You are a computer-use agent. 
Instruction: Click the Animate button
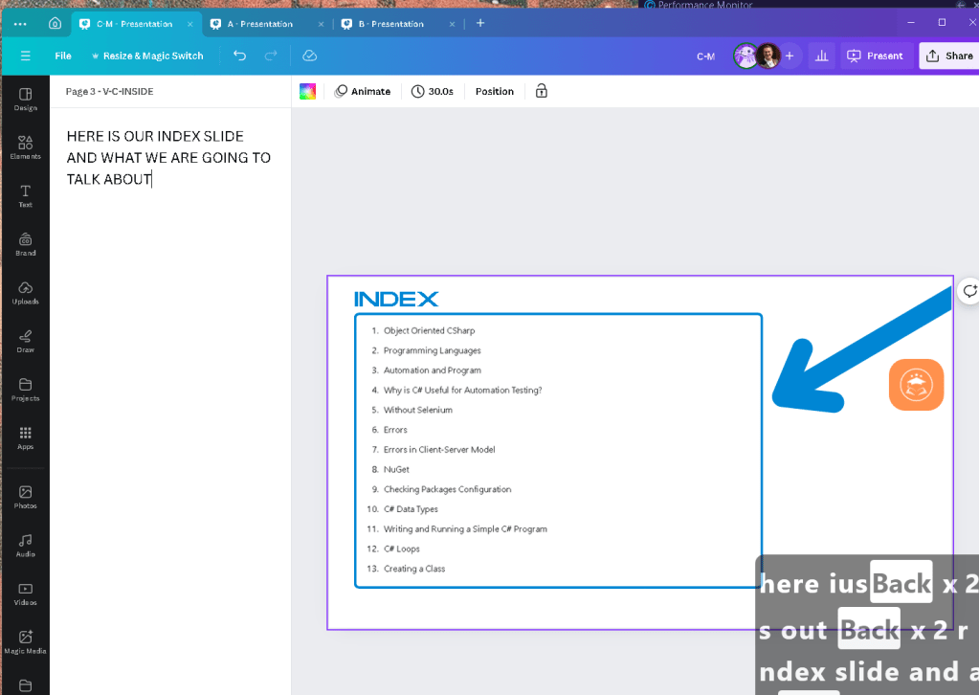(362, 91)
